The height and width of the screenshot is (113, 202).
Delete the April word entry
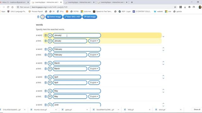pyautogui.click(x=45, y=77)
